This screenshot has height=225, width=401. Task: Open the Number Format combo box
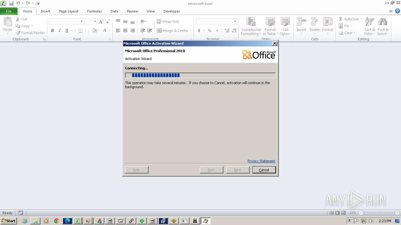click(216, 22)
